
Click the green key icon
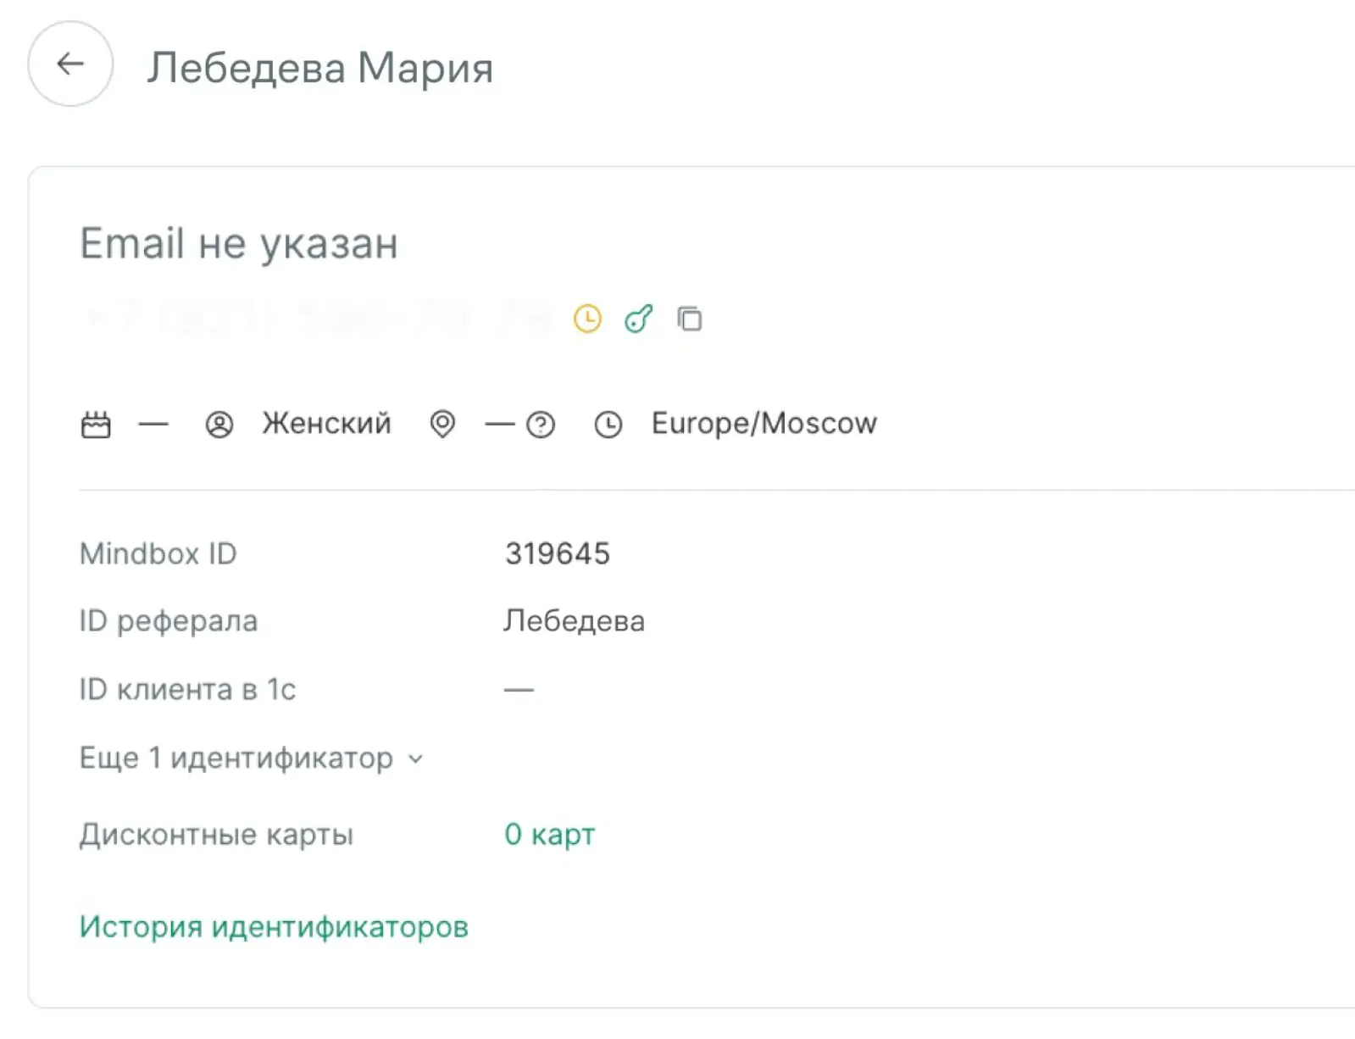click(x=639, y=319)
